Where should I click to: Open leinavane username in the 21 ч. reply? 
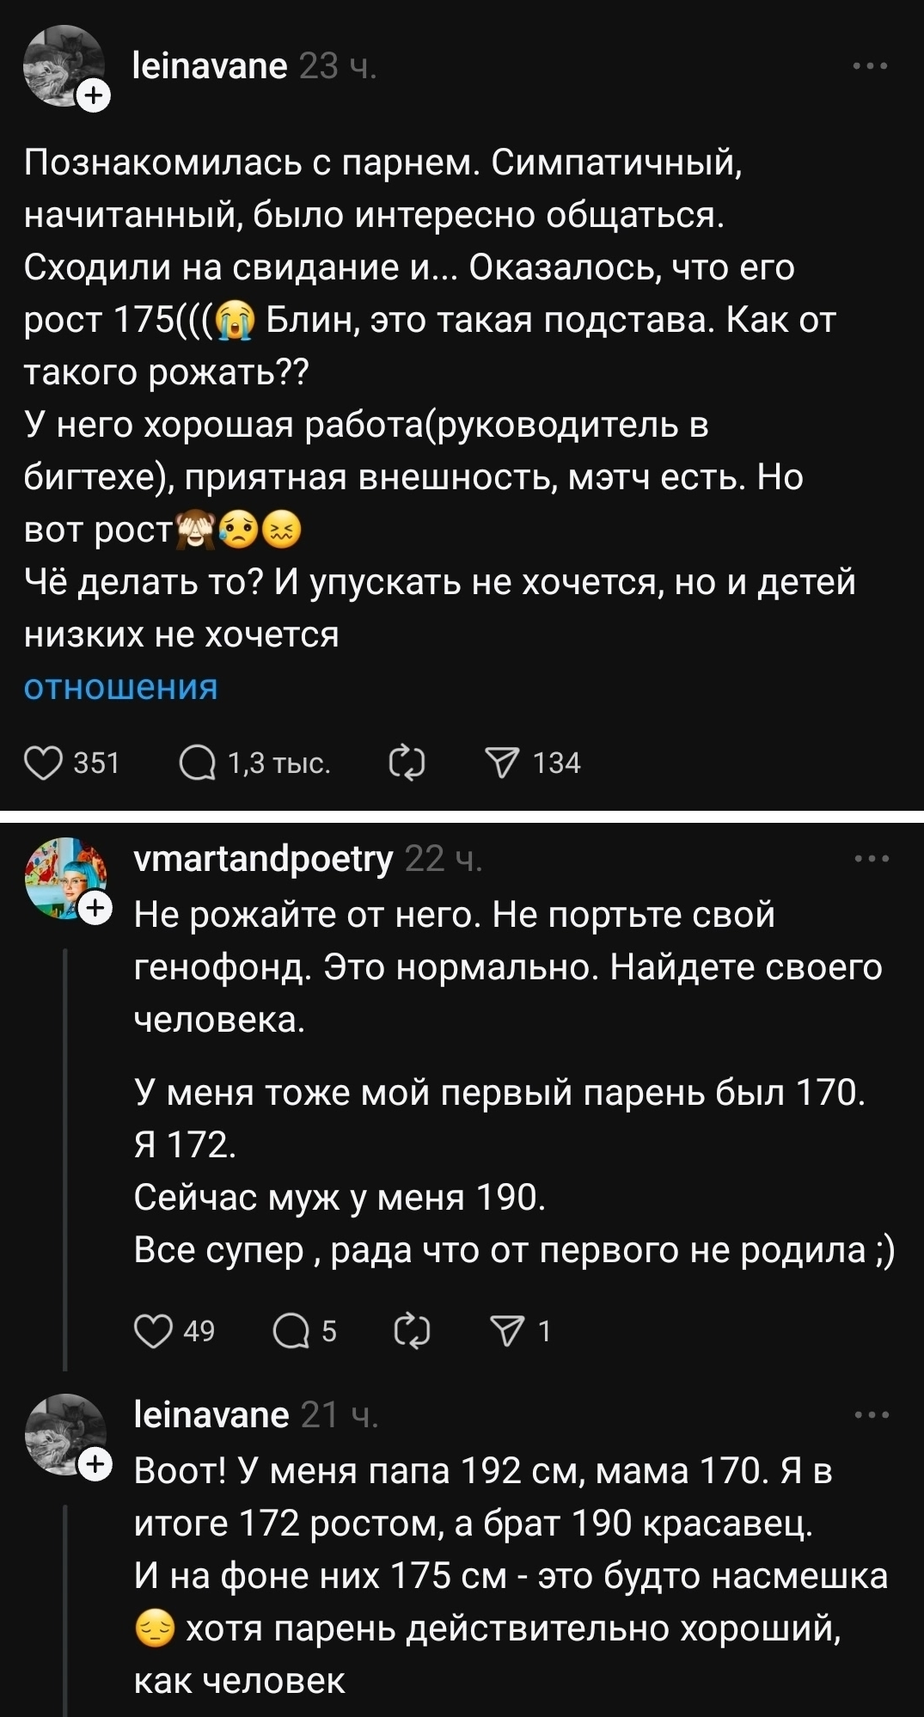pos(211,1414)
